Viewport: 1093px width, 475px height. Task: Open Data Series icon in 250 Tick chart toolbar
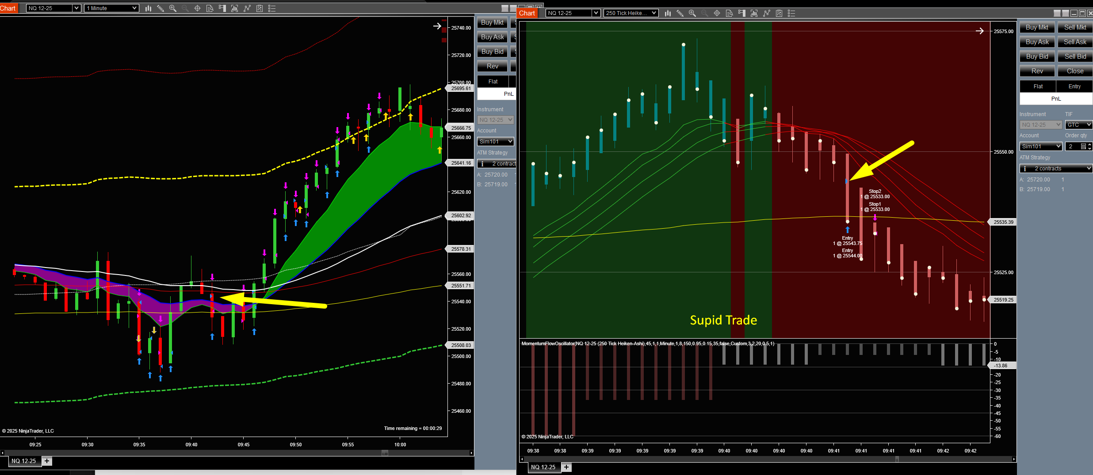pos(754,13)
